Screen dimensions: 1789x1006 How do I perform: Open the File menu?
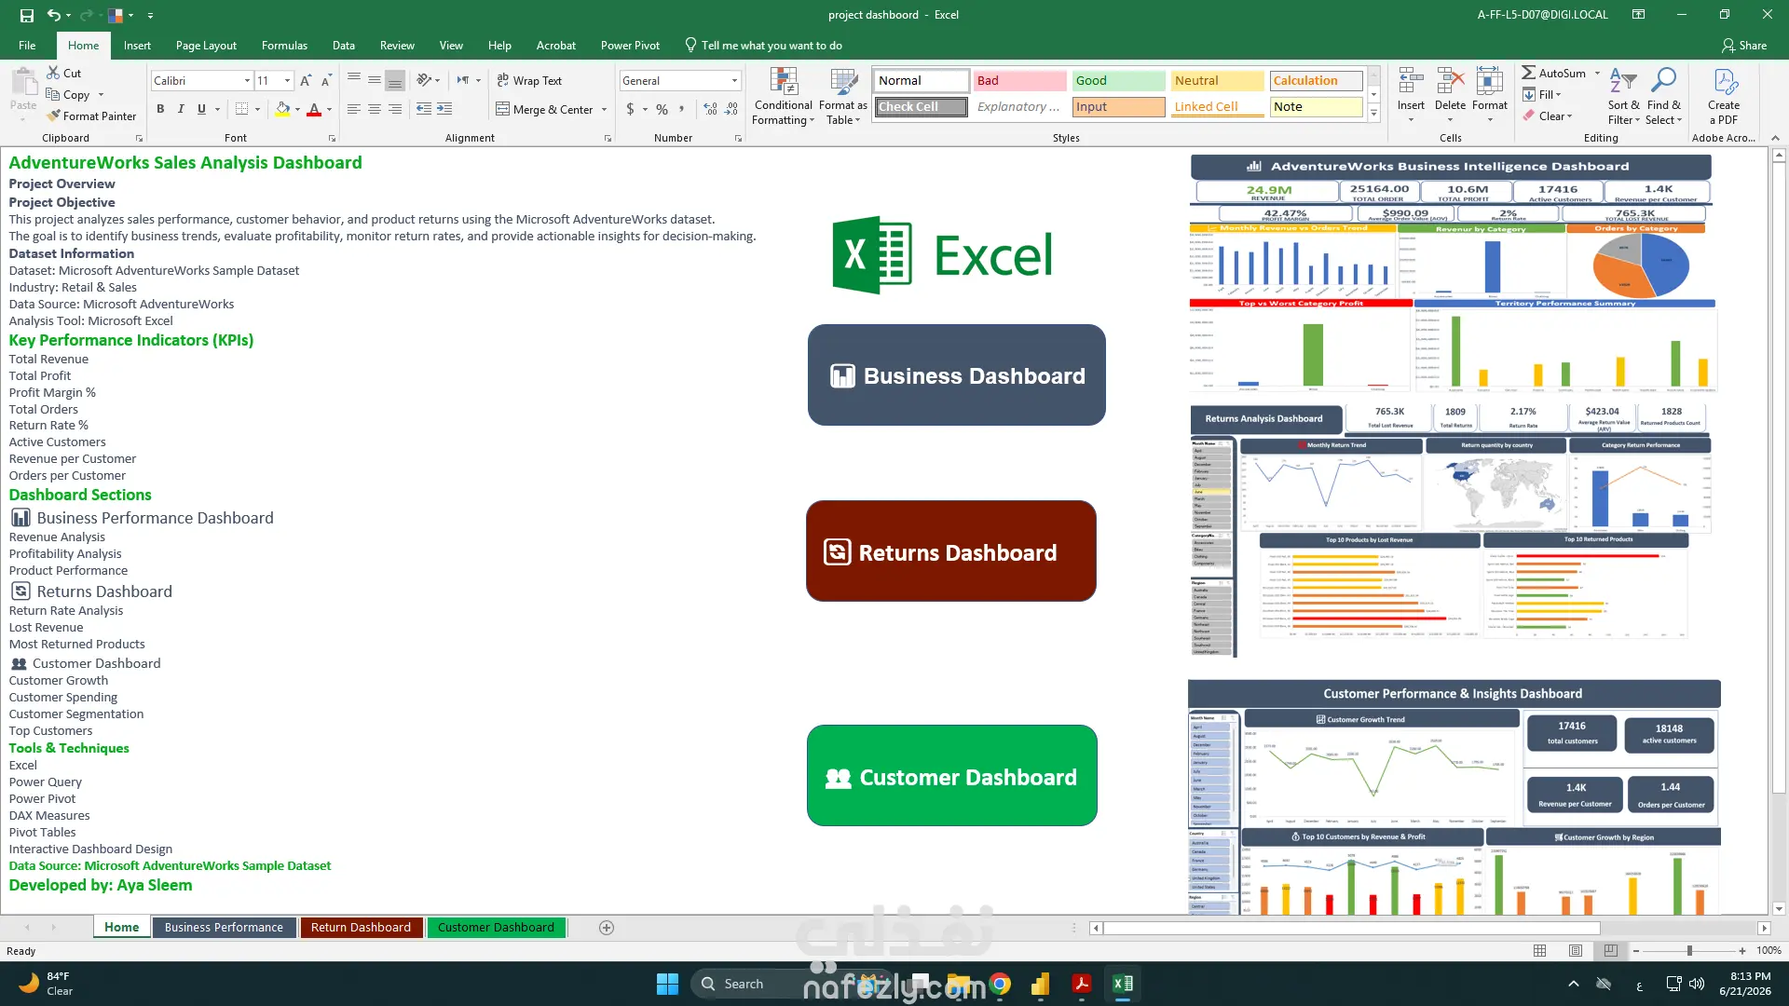tap(27, 46)
